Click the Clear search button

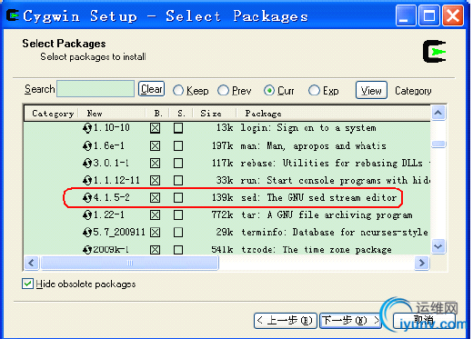[151, 89]
